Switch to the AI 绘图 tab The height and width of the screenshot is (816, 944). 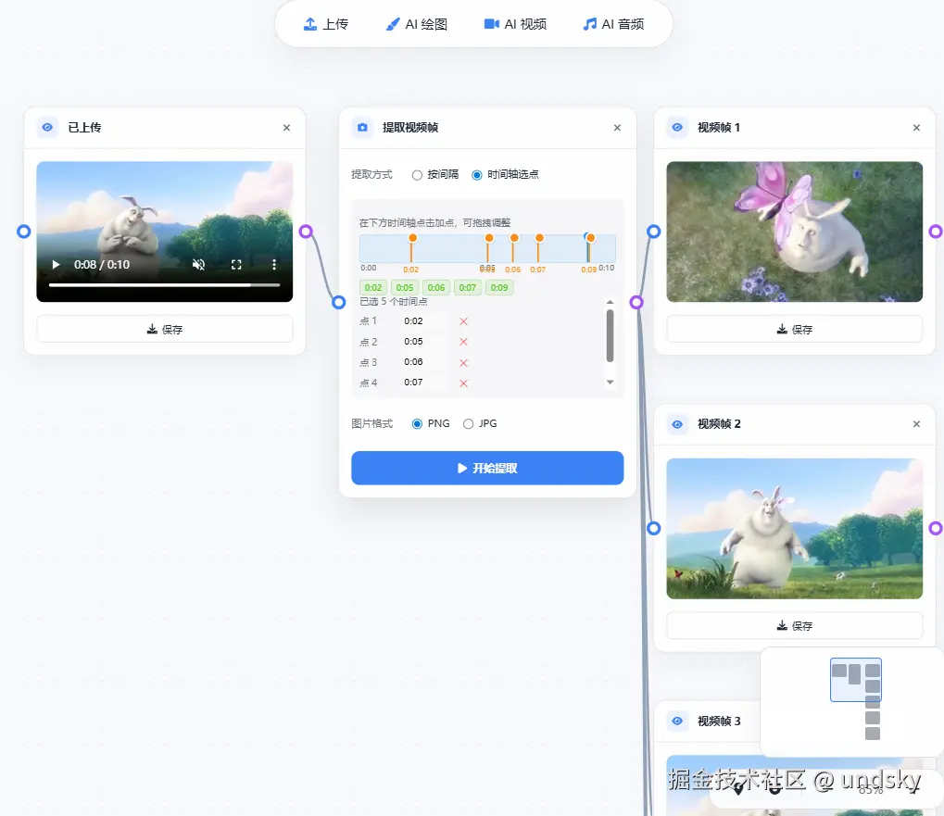pos(416,24)
